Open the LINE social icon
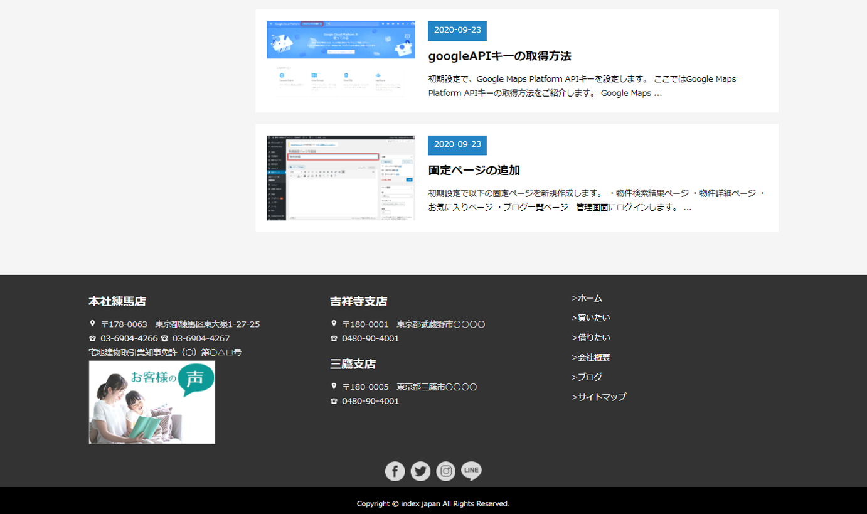Image resolution: width=867 pixels, height=514 pixels. pyautogui.click(x=471, y=471)
